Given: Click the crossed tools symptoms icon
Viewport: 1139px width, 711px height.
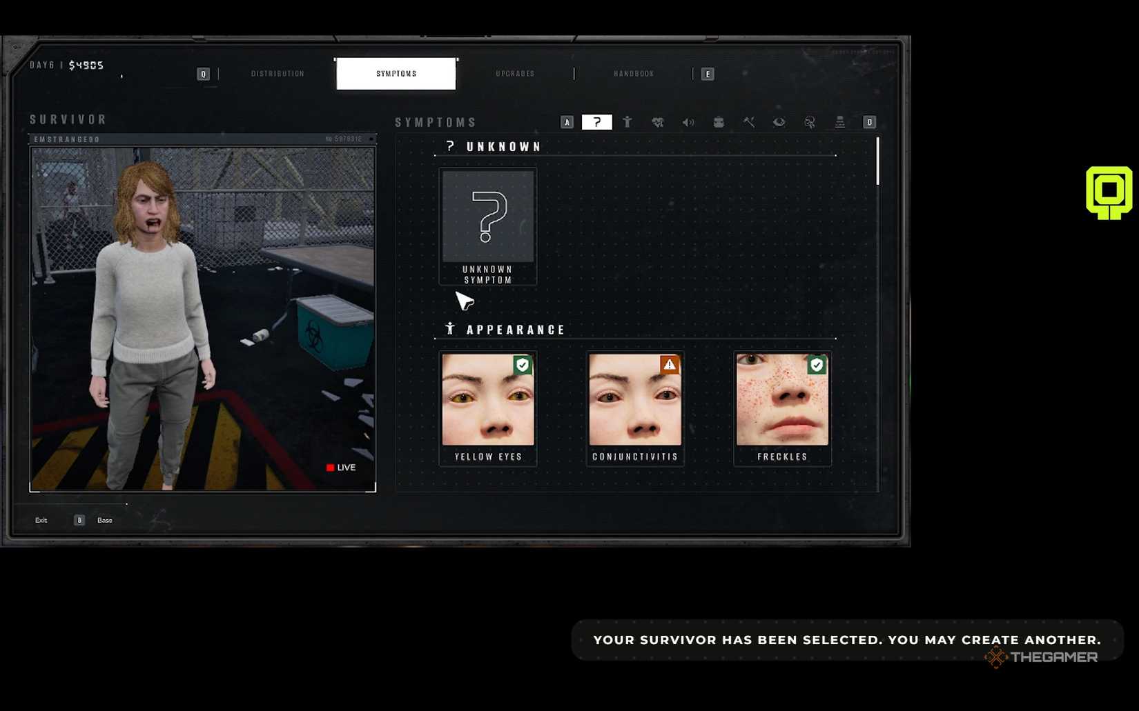Looking at the screenshot, I should pyautogui.click(x=748, y=122).
